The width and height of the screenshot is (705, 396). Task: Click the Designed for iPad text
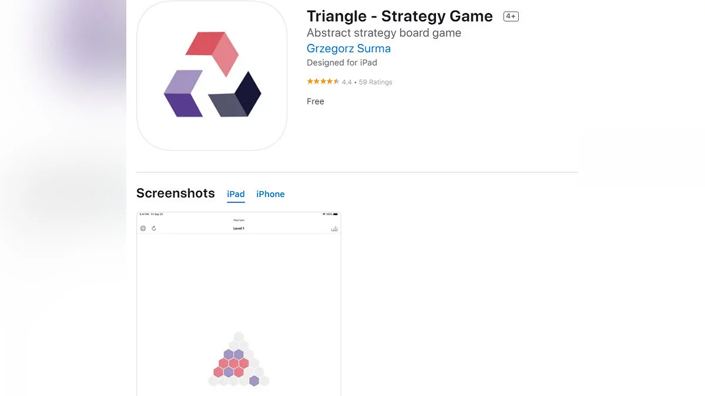click(x=342, y=63)
